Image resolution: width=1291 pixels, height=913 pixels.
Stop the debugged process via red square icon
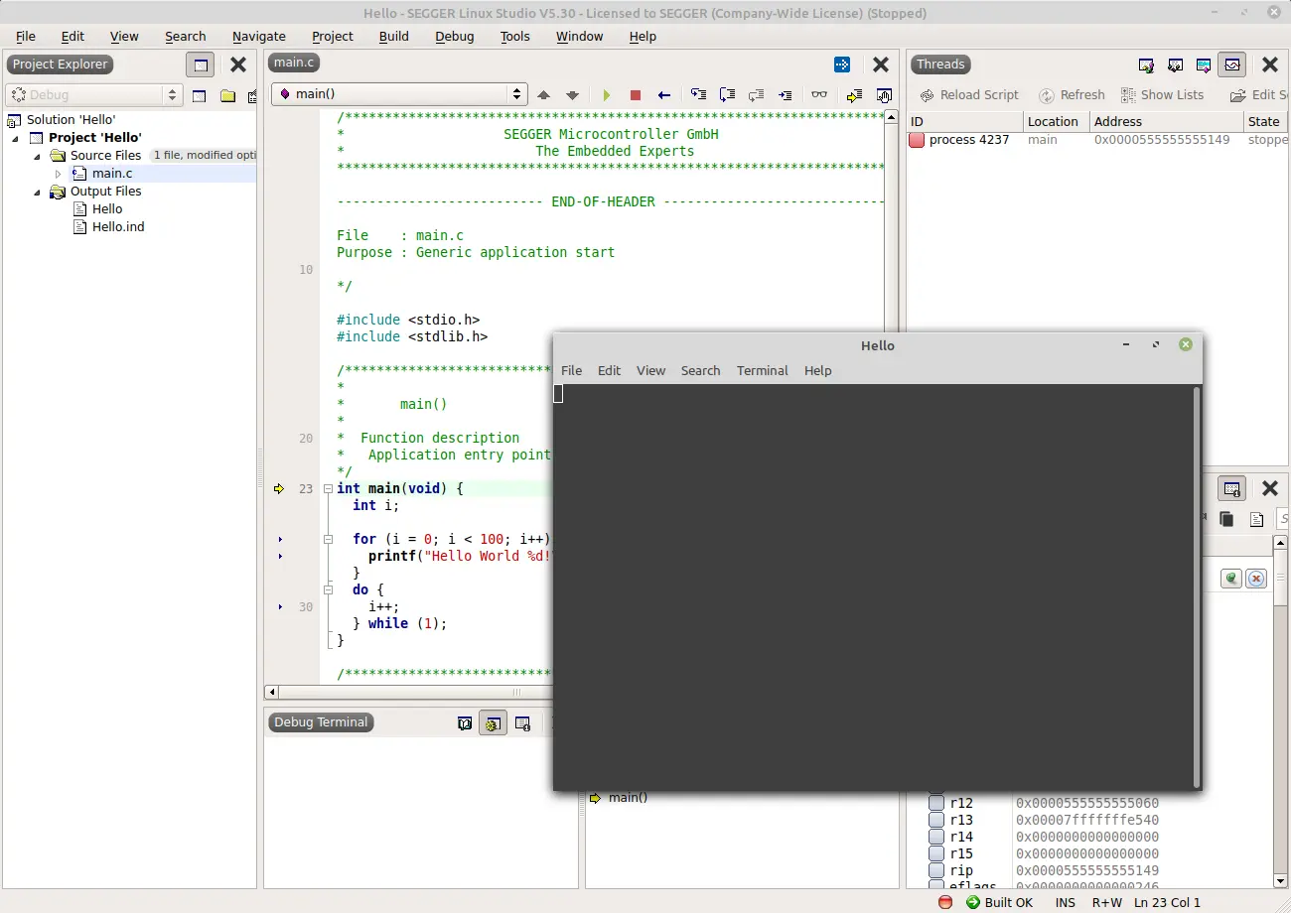pyautogui.click(x=635, y=95)
